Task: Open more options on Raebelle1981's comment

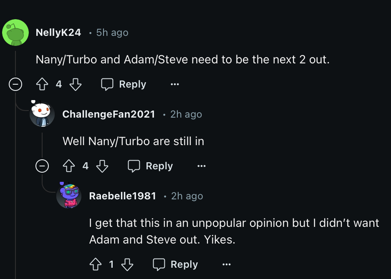Action: (227, 264)
